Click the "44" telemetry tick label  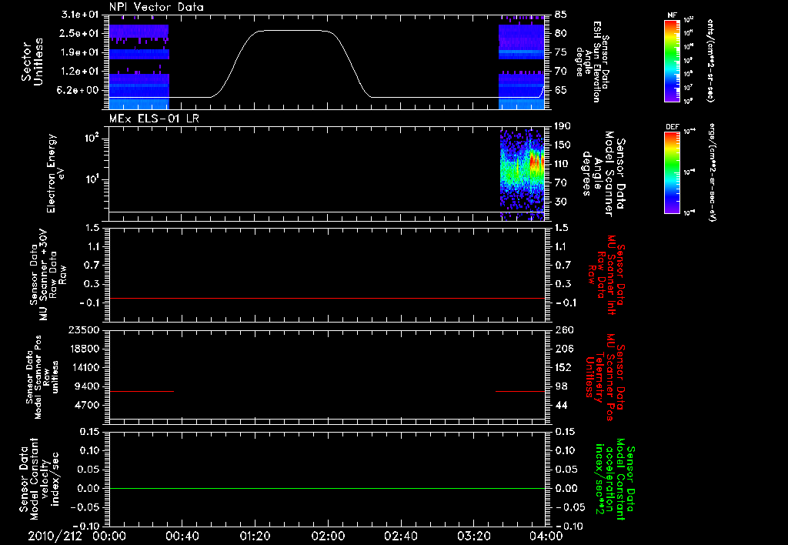click(x=561, y=405)
